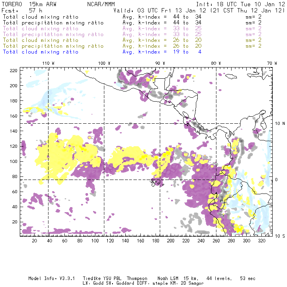Select the "Fcst: 57 h" forecast hour text

(x=22, y=10)
